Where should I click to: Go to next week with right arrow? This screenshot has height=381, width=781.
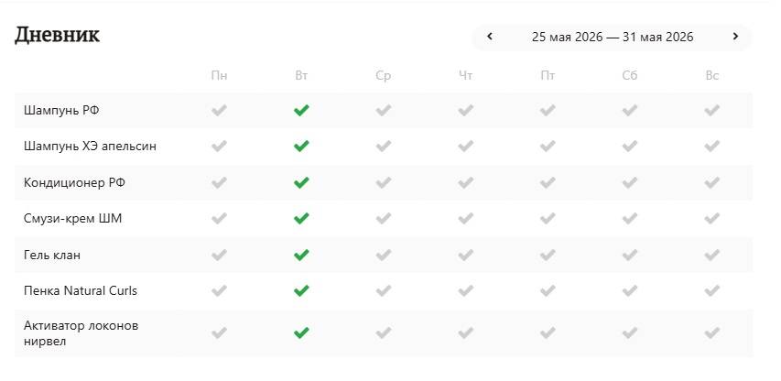click(x=735, y=37)
